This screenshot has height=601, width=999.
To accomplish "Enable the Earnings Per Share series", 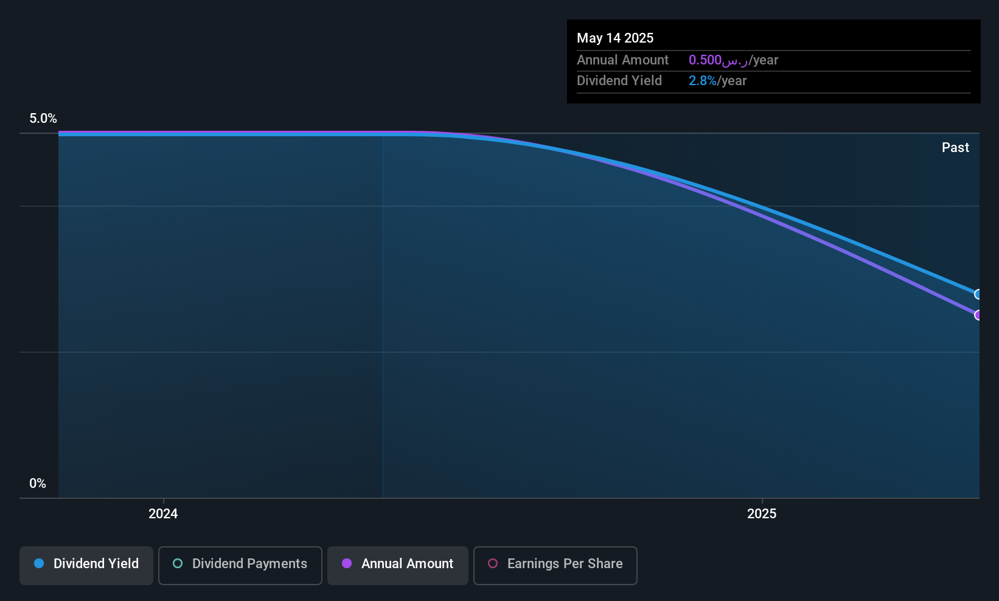I will click(555, 566).
